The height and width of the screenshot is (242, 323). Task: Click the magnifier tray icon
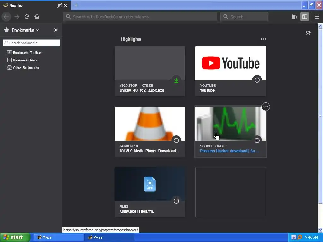coord(300,237)
